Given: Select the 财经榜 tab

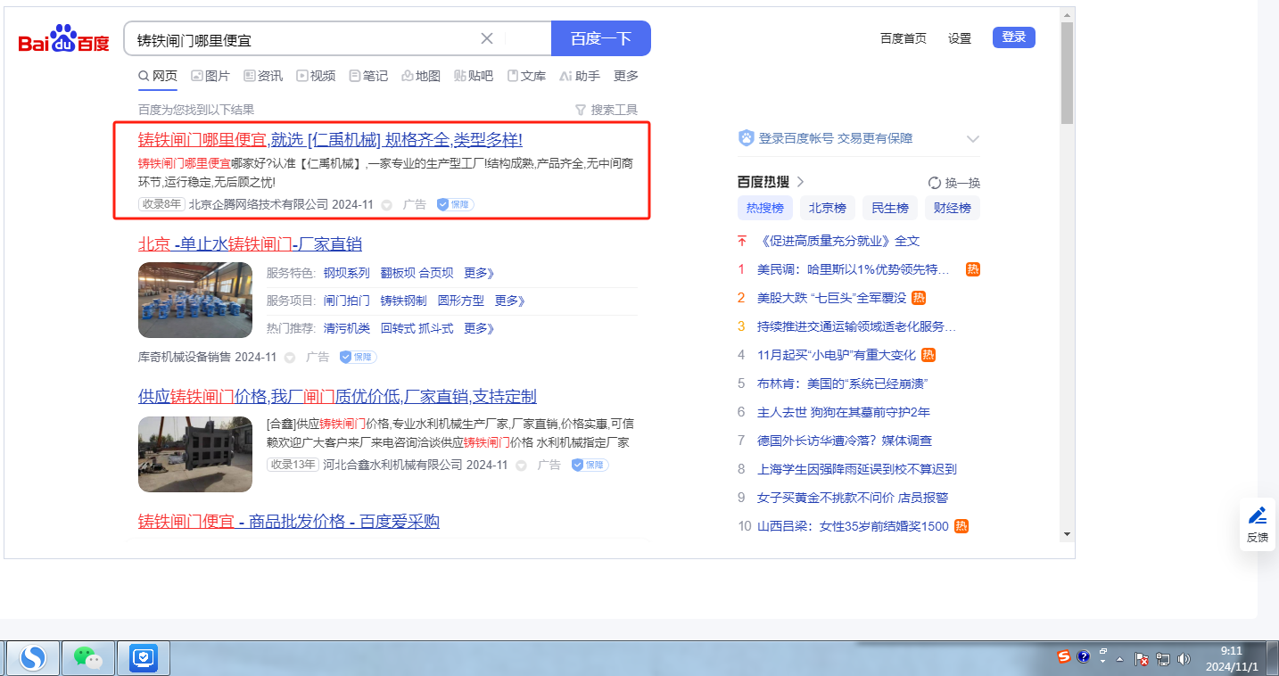Looking at the screenshot, I should pos(953,208).
